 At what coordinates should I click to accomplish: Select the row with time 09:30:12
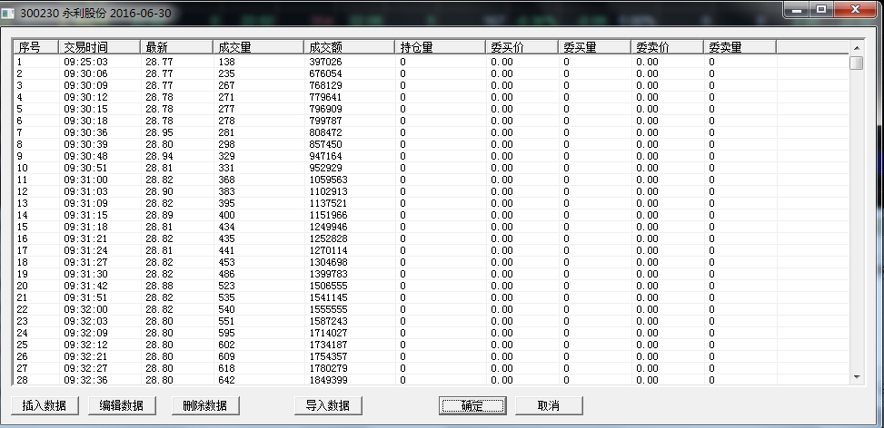coord(431,97)
